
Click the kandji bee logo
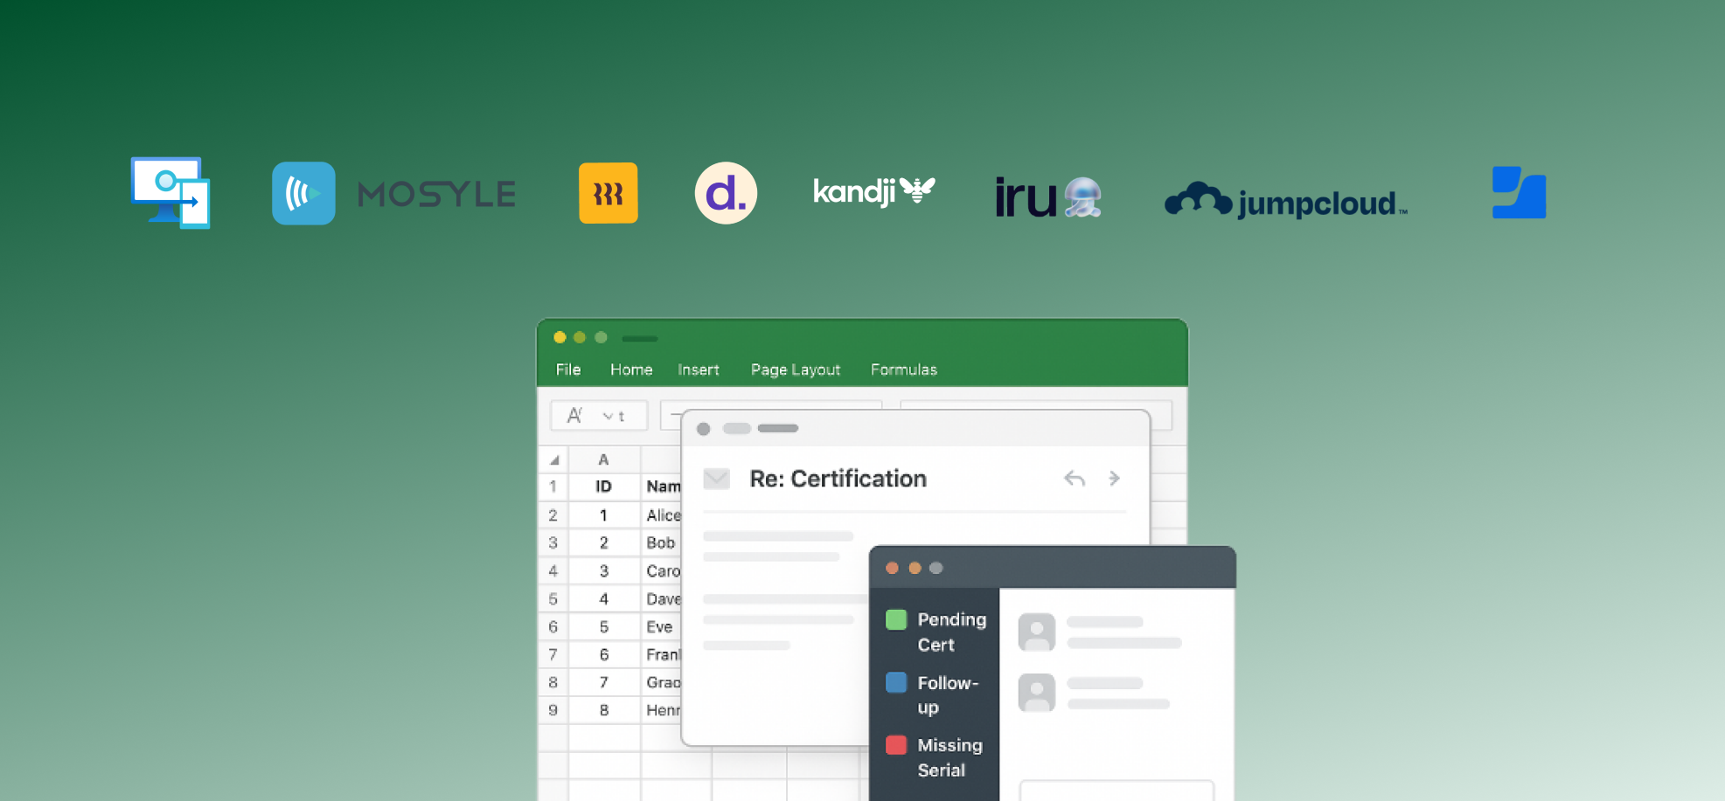tap(873, 190)
